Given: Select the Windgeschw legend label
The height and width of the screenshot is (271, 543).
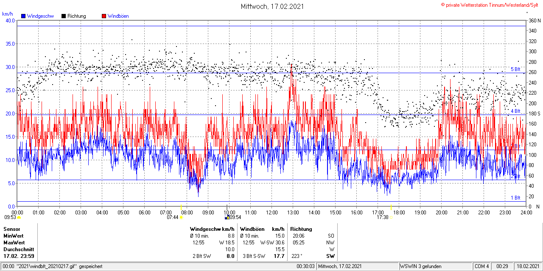Looking at the screenshot, I should (40, 16).
